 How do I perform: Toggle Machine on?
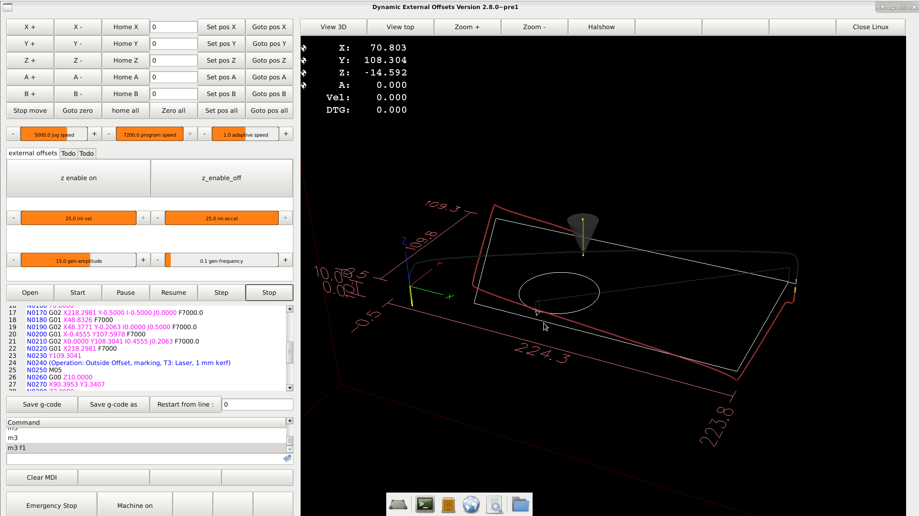pyautogui.click(x=135, y=505)
